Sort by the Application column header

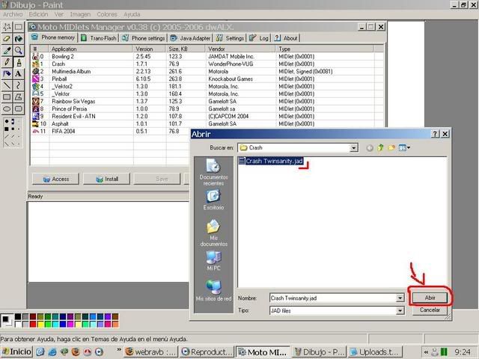pyautogui.click(x=91, y=49)
